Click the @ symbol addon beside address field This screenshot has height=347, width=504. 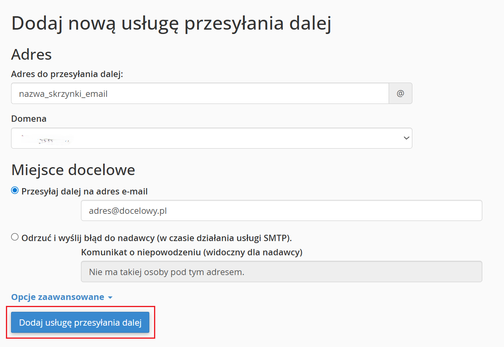tap(400, 94)
